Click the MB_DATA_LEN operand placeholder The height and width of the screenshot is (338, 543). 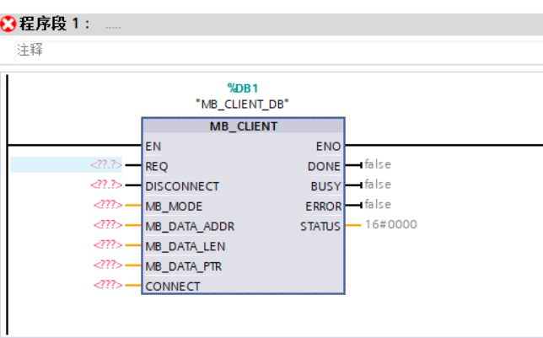pos(108,245)
